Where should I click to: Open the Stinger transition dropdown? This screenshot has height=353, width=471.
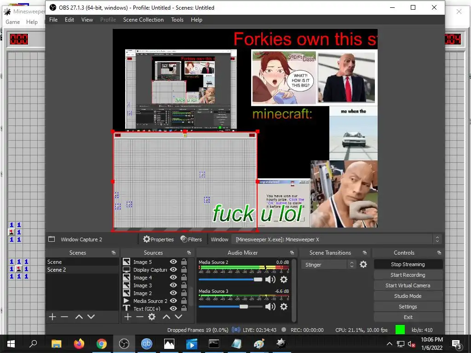(328, 264)
